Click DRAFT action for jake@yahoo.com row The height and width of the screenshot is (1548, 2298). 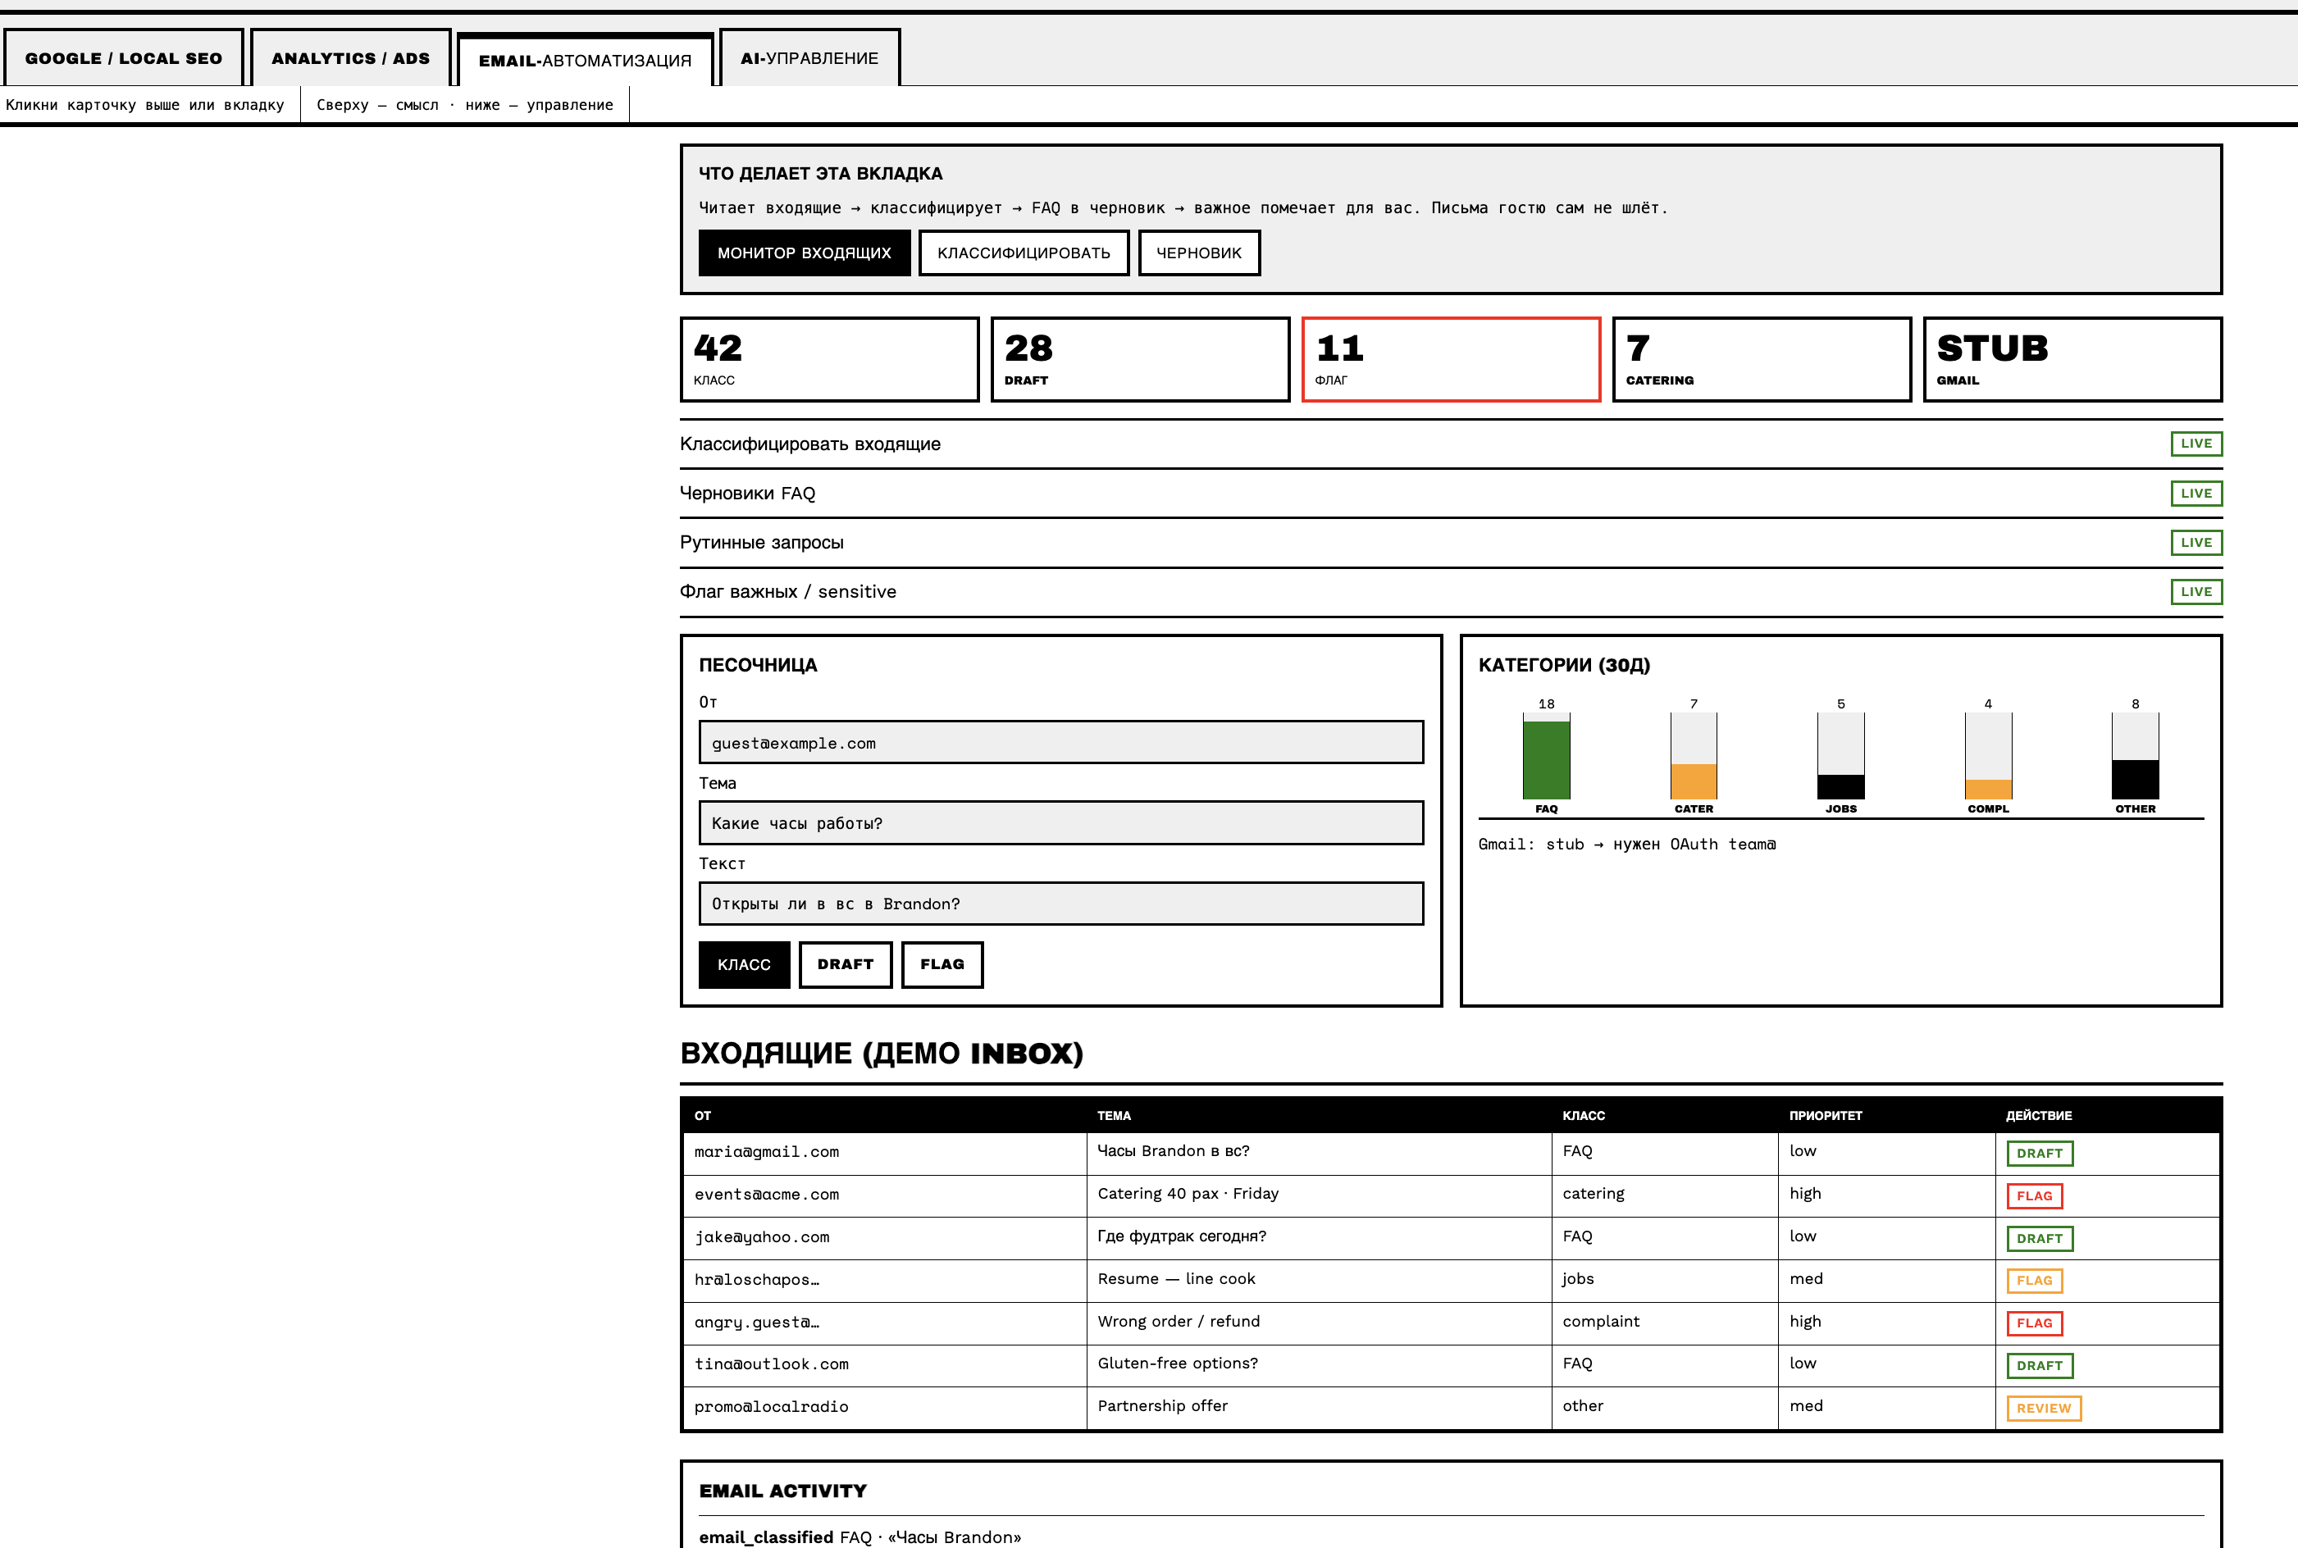click(2040, 1238)
